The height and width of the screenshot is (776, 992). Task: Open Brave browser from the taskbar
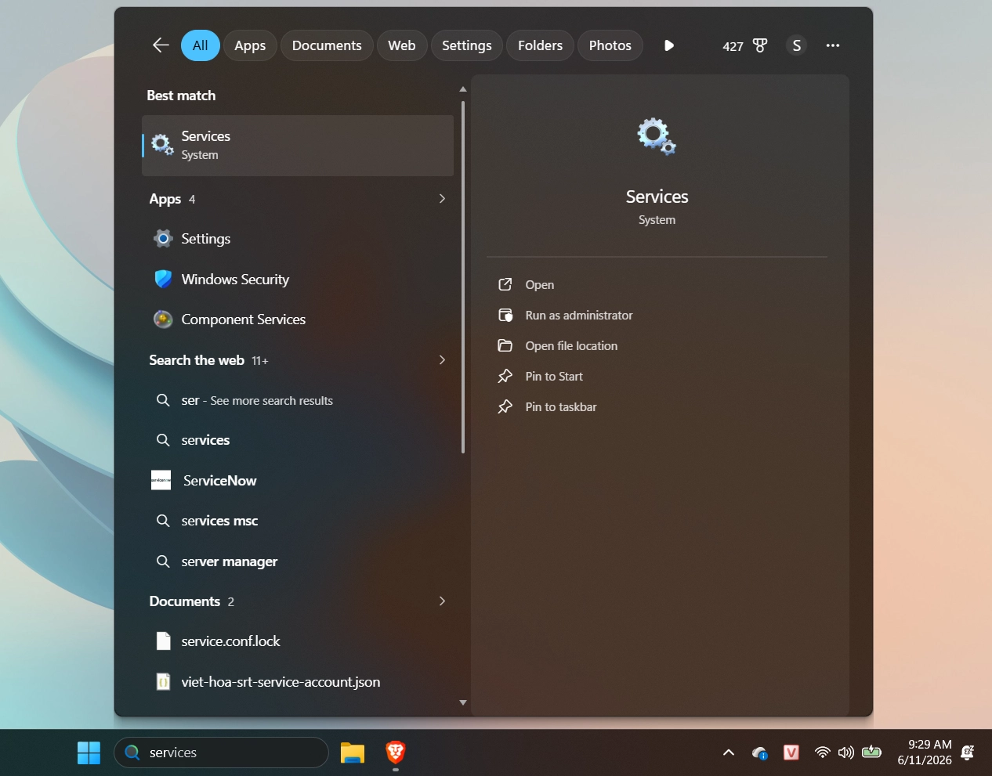click(396, 753)
